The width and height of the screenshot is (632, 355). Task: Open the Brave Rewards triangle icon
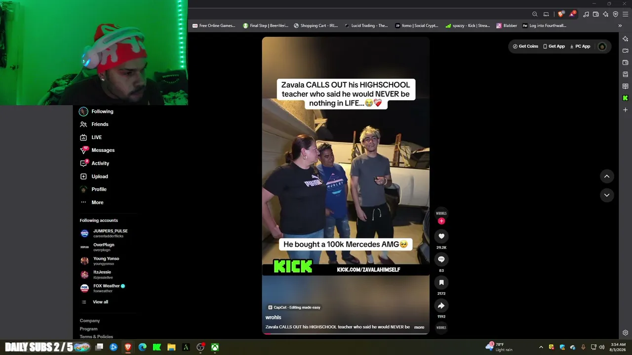[x=572, y=14]
